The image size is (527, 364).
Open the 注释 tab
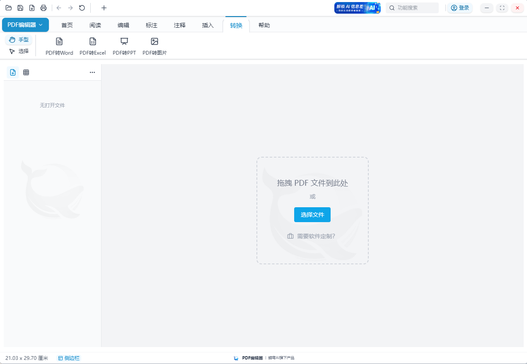[x=180, y=25]
